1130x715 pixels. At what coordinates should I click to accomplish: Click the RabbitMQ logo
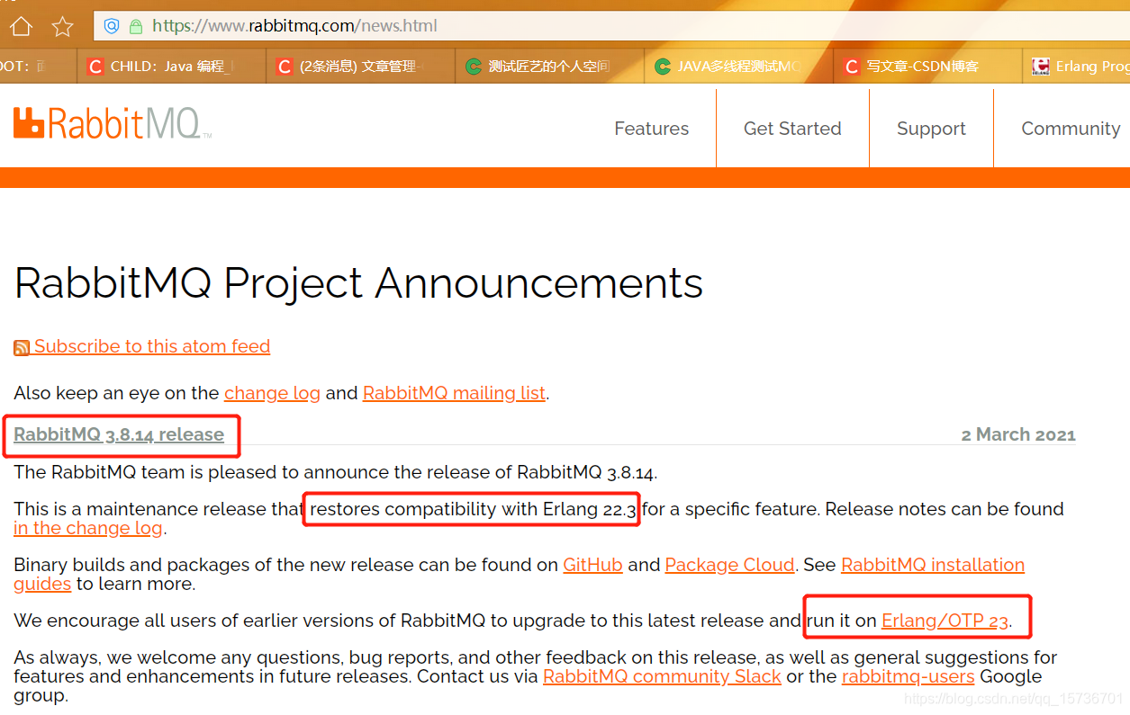pos(112,123)
